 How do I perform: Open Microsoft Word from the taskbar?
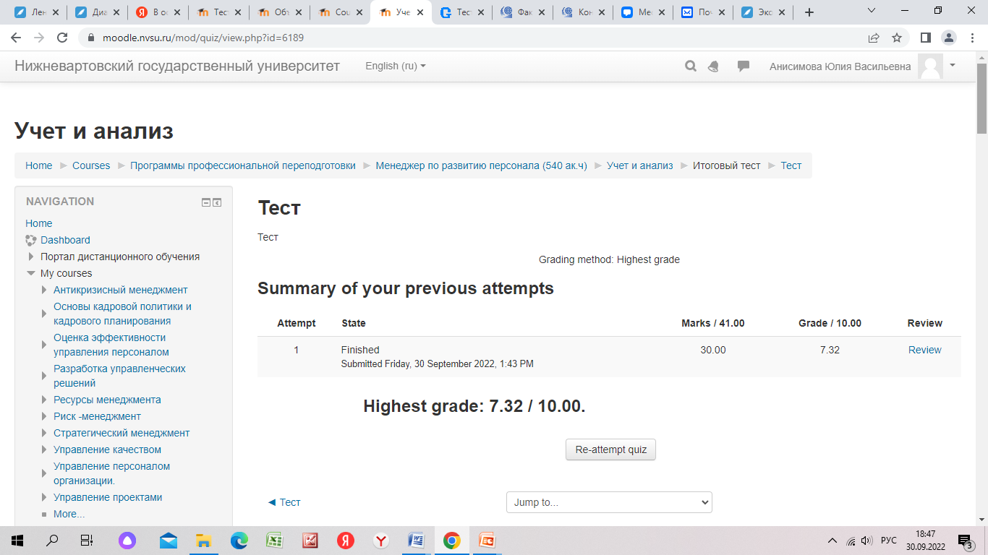coord(416,540)
